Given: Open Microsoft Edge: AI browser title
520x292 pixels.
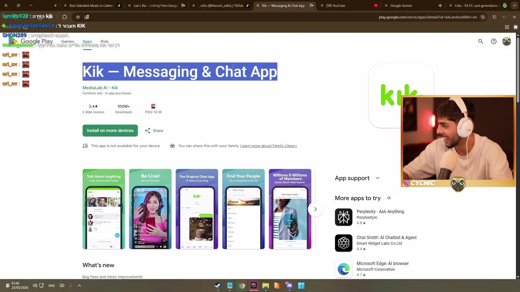Looking at the screenshot, I should [x=383, y=264].
